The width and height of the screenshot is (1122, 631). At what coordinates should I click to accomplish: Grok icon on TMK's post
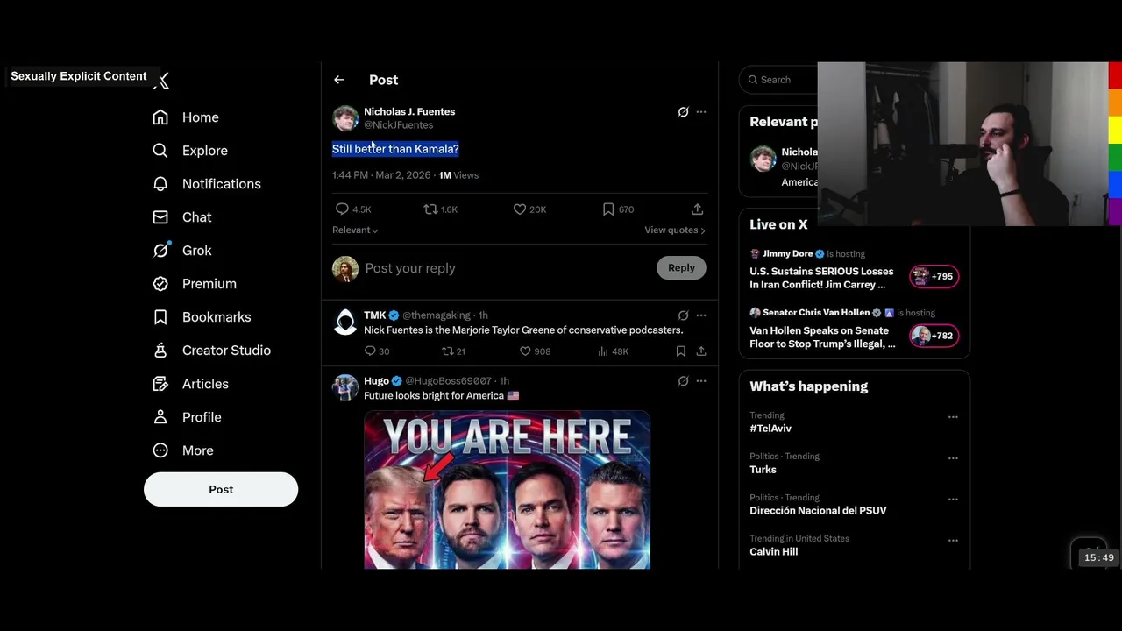coord(683,315)
